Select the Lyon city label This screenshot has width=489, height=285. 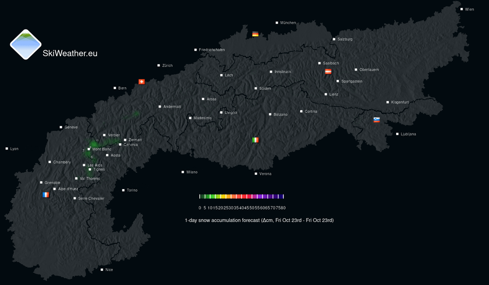14,149
